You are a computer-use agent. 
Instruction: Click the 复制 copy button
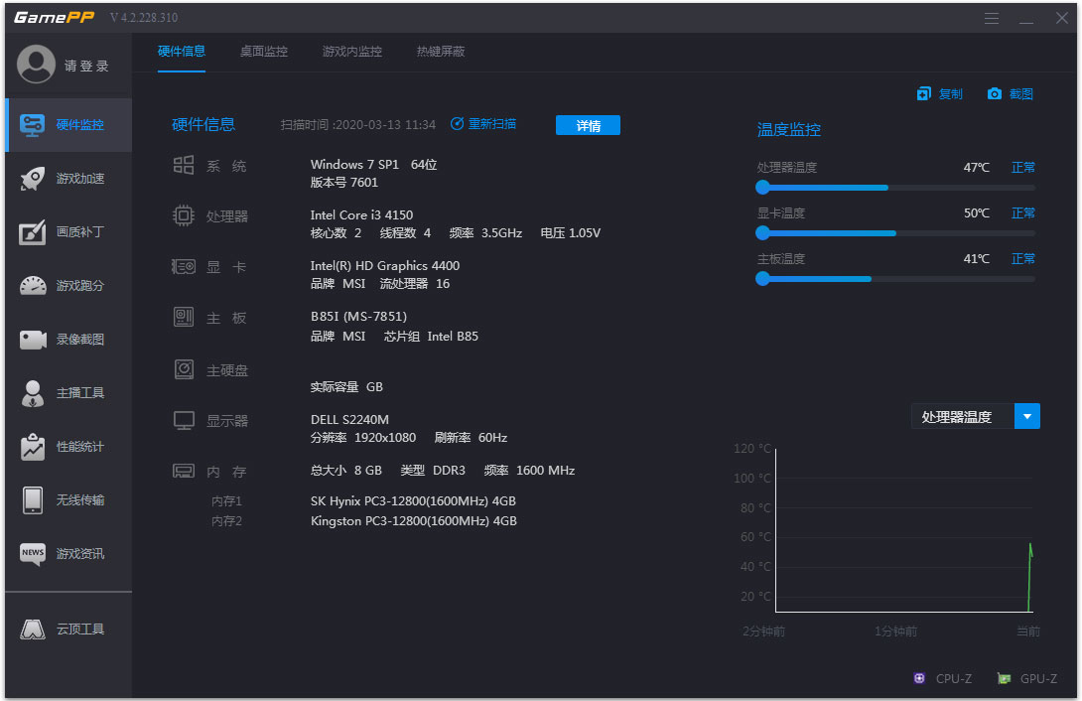pos(940,94)
